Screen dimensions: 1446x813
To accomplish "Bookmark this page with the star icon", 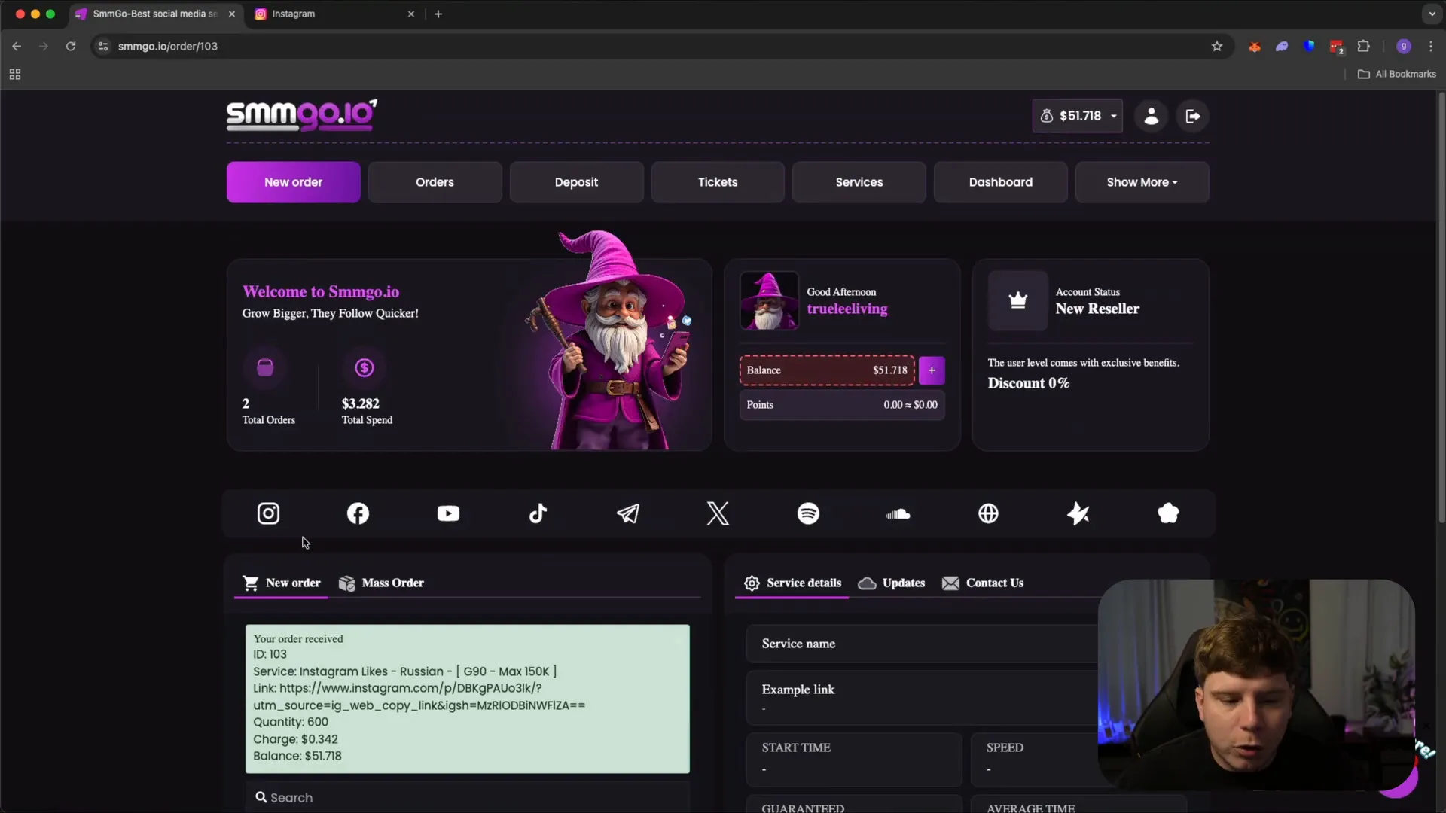I will point(1217,47).
